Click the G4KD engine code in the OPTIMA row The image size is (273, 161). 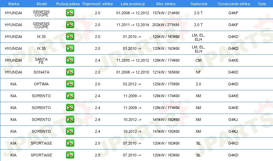[x=233, y=84]
